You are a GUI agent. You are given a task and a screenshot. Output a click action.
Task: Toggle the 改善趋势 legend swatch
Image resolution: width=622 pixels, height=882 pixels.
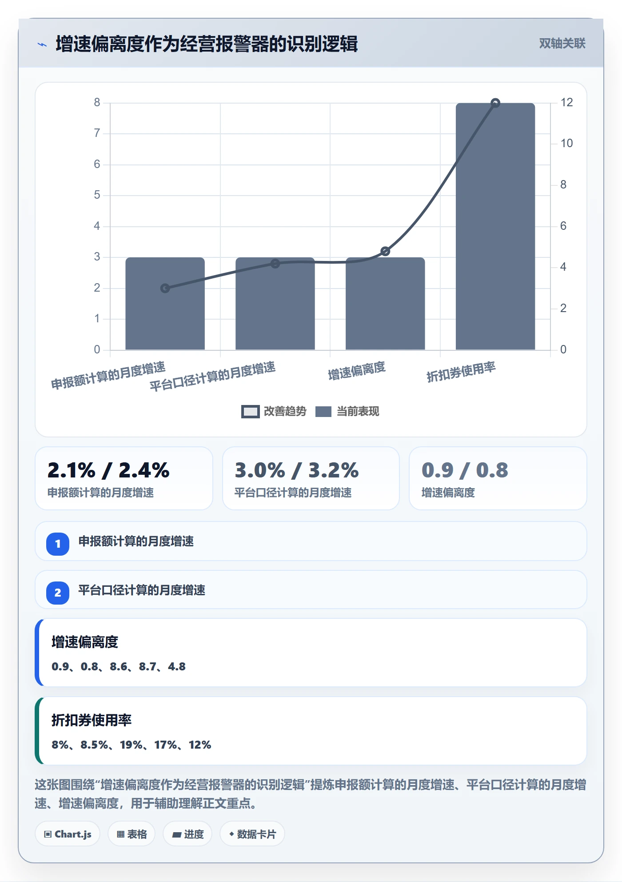[251, 412]
